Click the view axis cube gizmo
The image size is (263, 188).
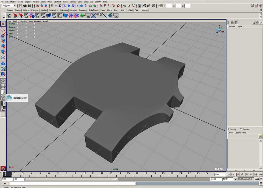pos(219,30)
